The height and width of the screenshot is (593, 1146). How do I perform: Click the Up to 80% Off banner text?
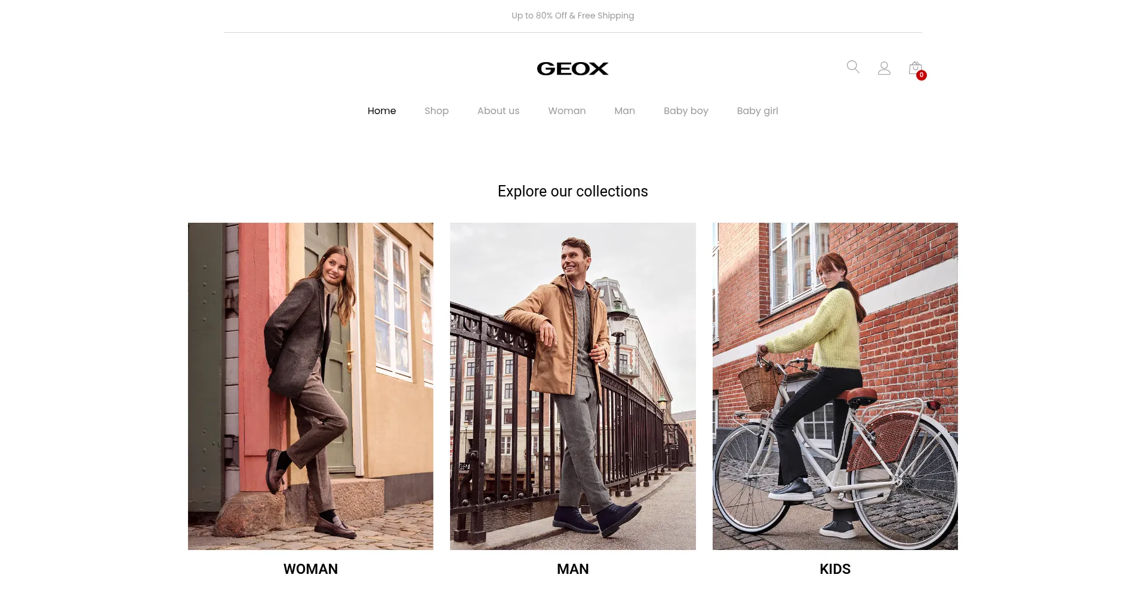[572, 16]
